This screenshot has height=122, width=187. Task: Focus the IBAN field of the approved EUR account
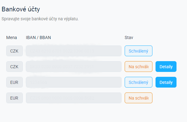(74, 82)
